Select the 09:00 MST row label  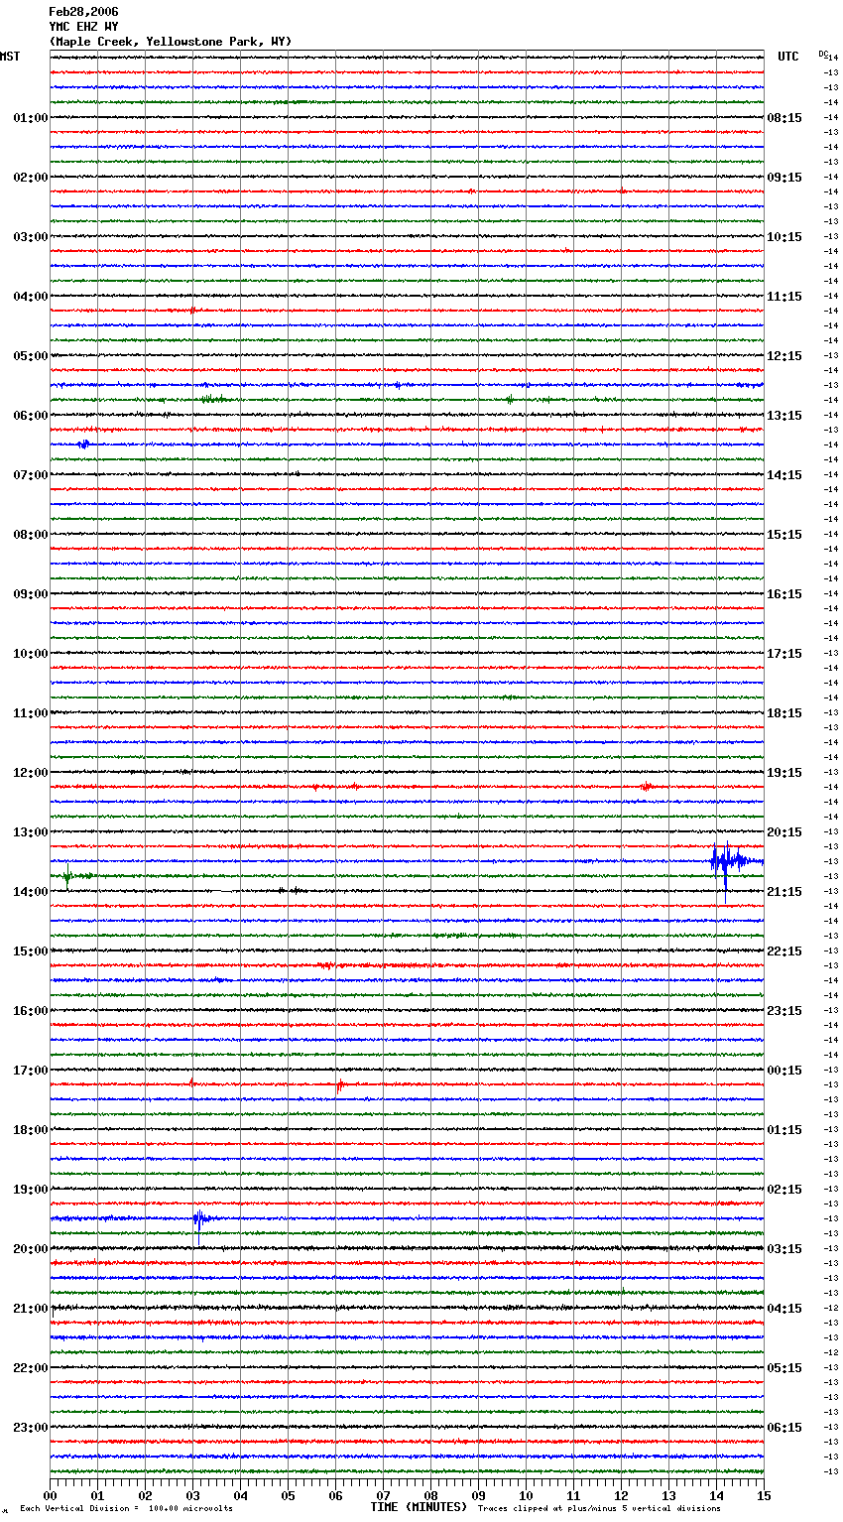click(x=31, y=594)
